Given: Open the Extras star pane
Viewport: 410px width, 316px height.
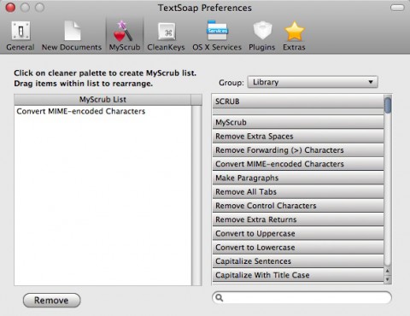Looking at the screenshot, I should (x=294, y=36).
